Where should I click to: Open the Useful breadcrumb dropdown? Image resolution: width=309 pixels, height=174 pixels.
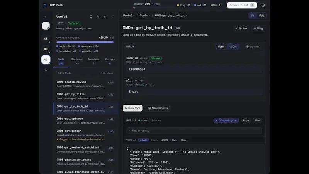click(x=129, y=15)
